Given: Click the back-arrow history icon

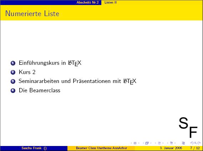Looking at the screenshot, I should [192, 143].
